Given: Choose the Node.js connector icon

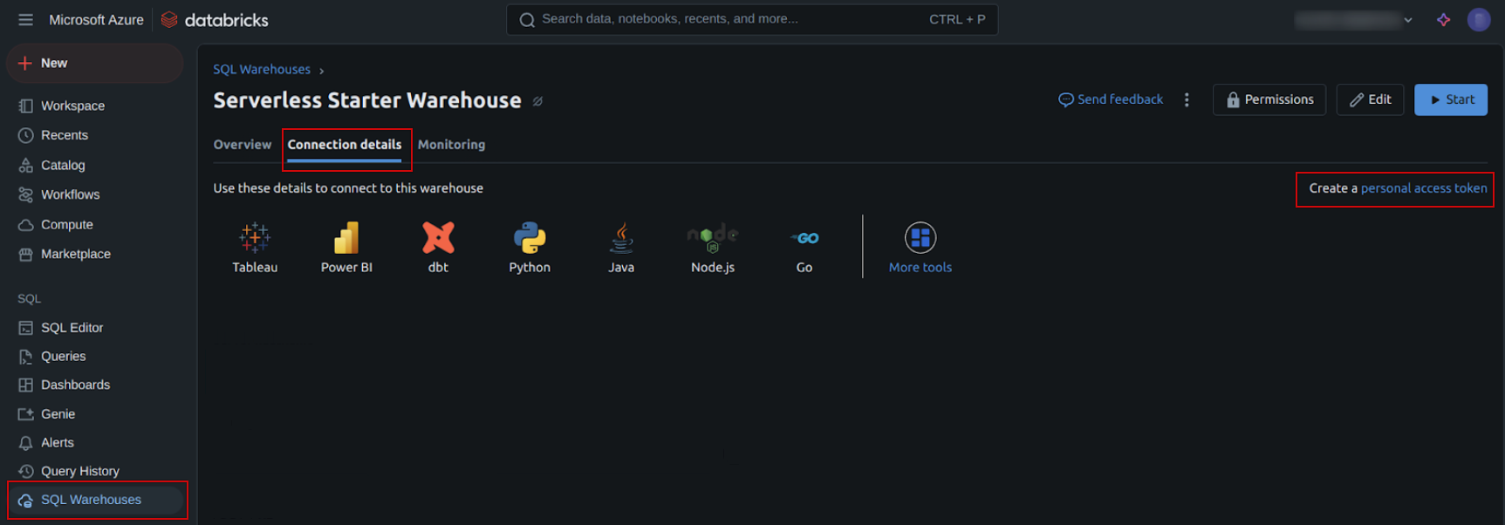Looking at the screenshot, I should pos(713,237).
